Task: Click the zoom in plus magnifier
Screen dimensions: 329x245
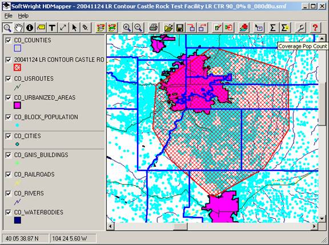Action: point(127,27)
